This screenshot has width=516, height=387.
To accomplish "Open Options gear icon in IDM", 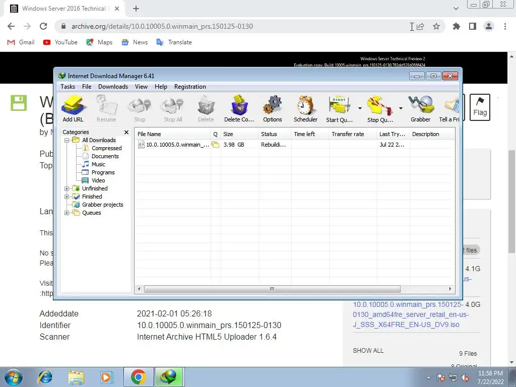I will tap(273, 109).
